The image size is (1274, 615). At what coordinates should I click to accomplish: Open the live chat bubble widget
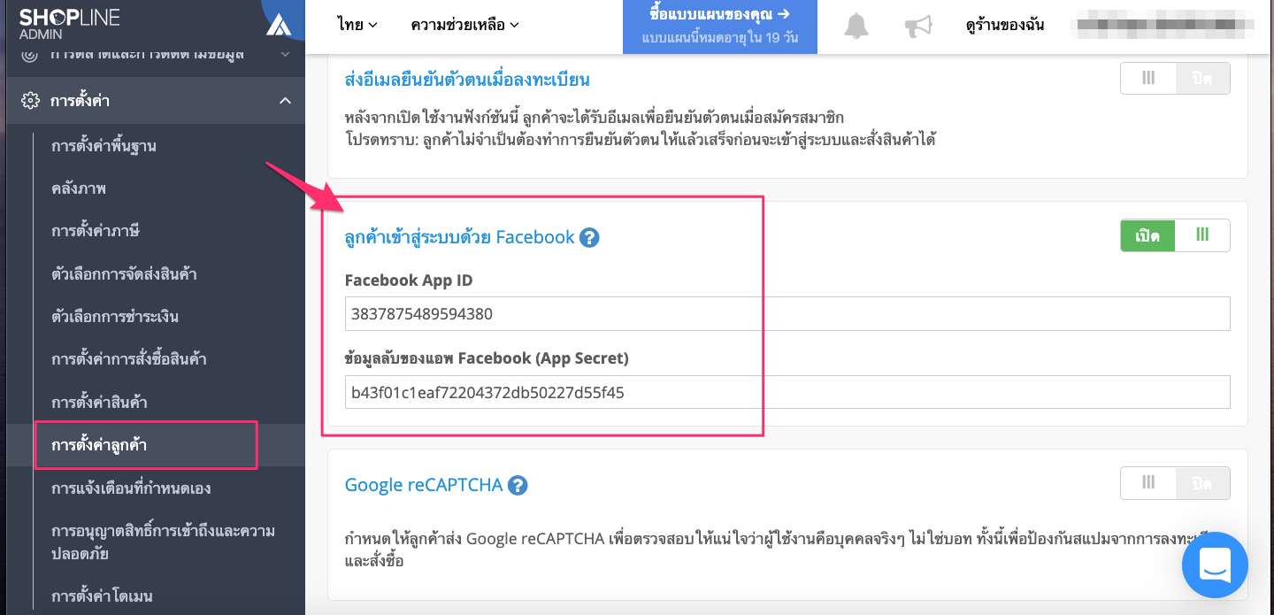coord(1215,565)
